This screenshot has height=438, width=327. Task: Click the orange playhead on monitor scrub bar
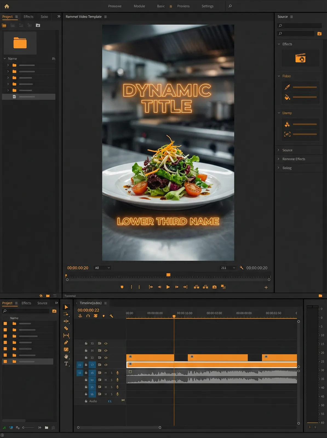pyautogui.click(x=168, y=275)
